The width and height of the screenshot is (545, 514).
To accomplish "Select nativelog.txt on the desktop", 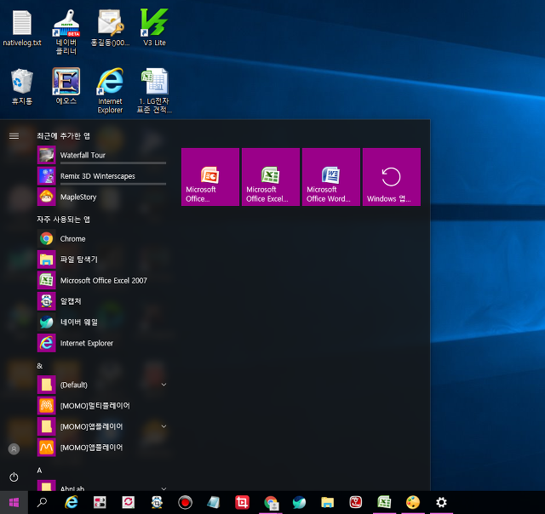I will (22, 28).
